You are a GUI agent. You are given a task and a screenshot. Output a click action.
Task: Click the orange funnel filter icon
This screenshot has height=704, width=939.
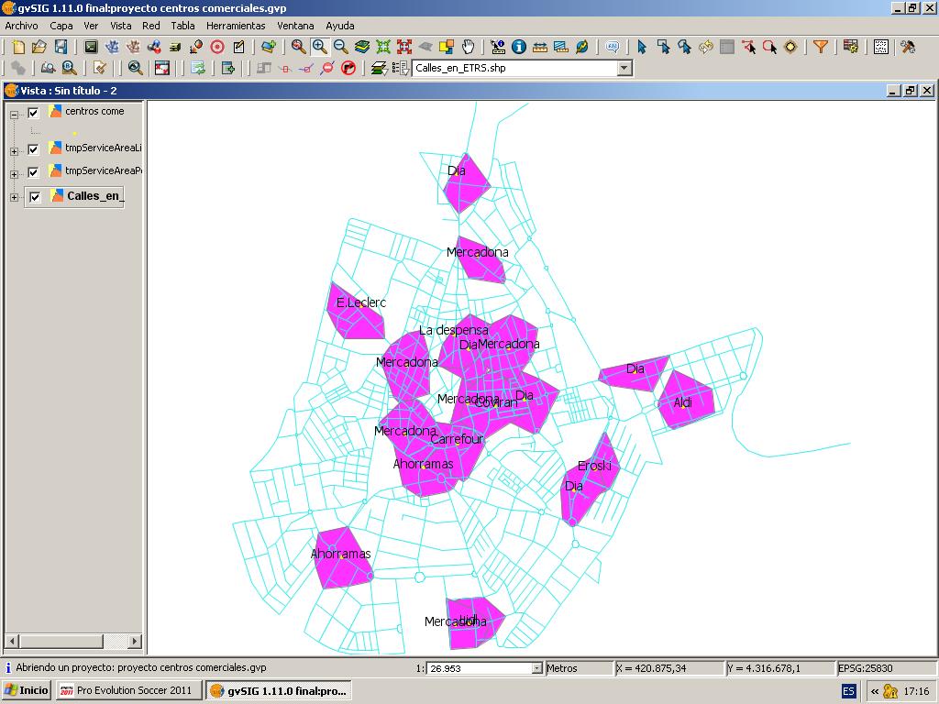(x=821, y=47)
